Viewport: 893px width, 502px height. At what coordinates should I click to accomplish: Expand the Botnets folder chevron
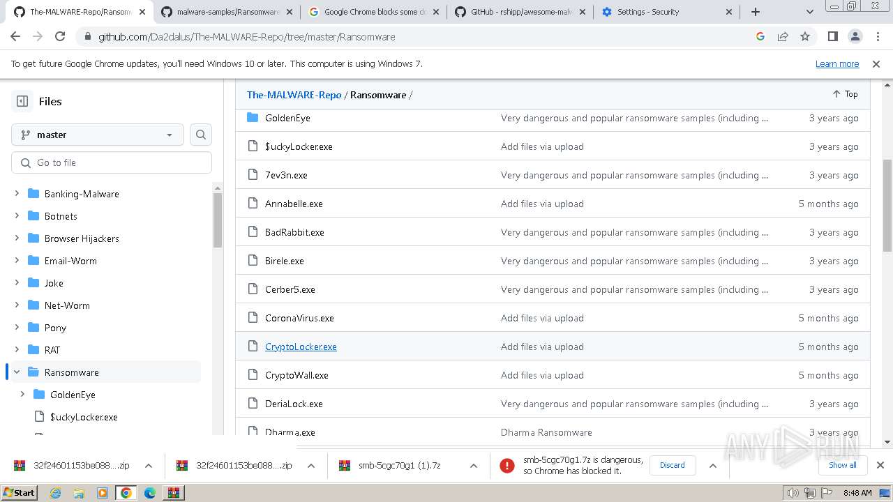click(x=17, y=216)
